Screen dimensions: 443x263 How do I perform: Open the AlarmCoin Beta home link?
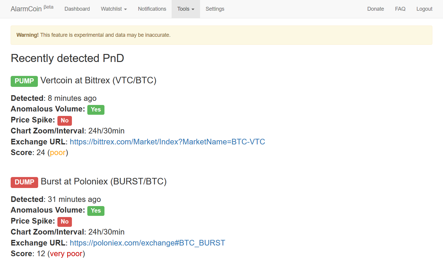click(x=32, y=8)
